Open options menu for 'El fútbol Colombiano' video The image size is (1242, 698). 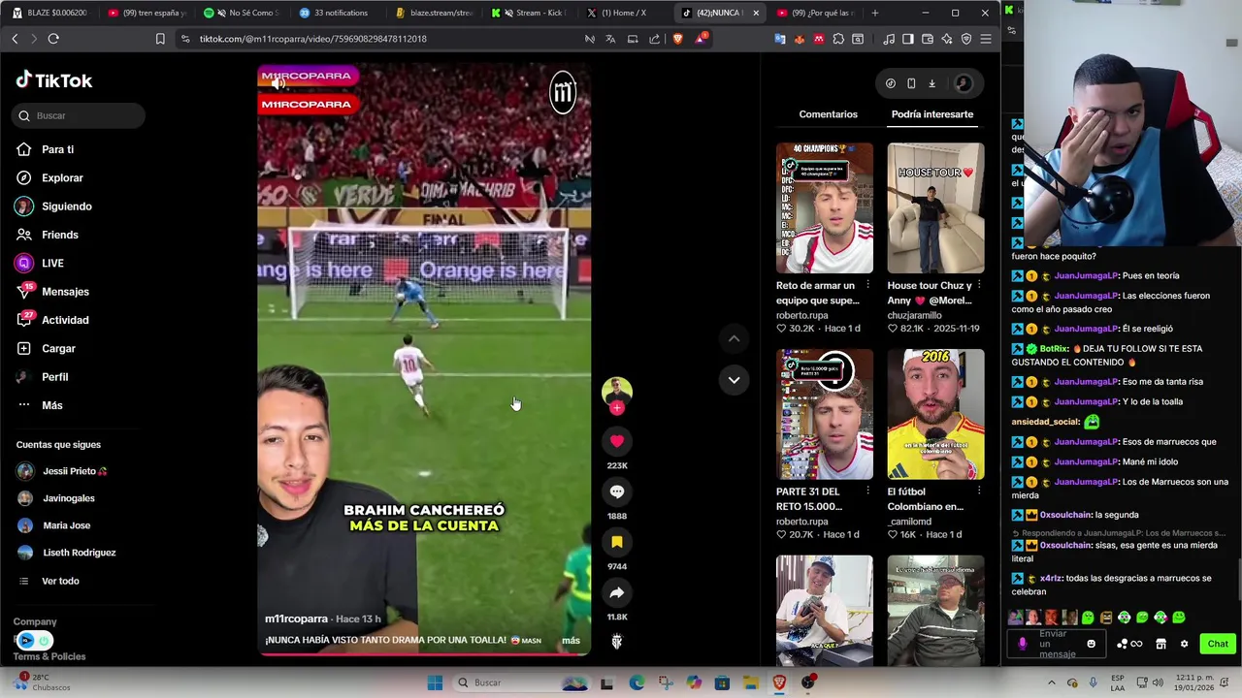tap(978, 492)
